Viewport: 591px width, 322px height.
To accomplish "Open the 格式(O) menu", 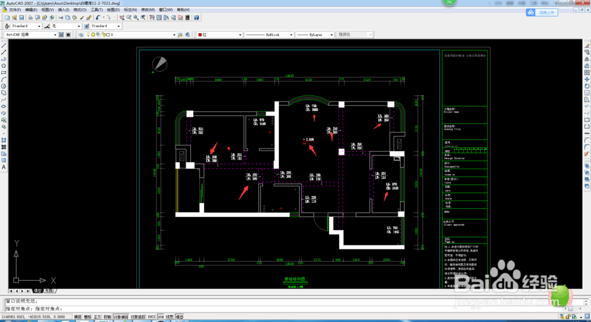I will (x=80, y=10).
